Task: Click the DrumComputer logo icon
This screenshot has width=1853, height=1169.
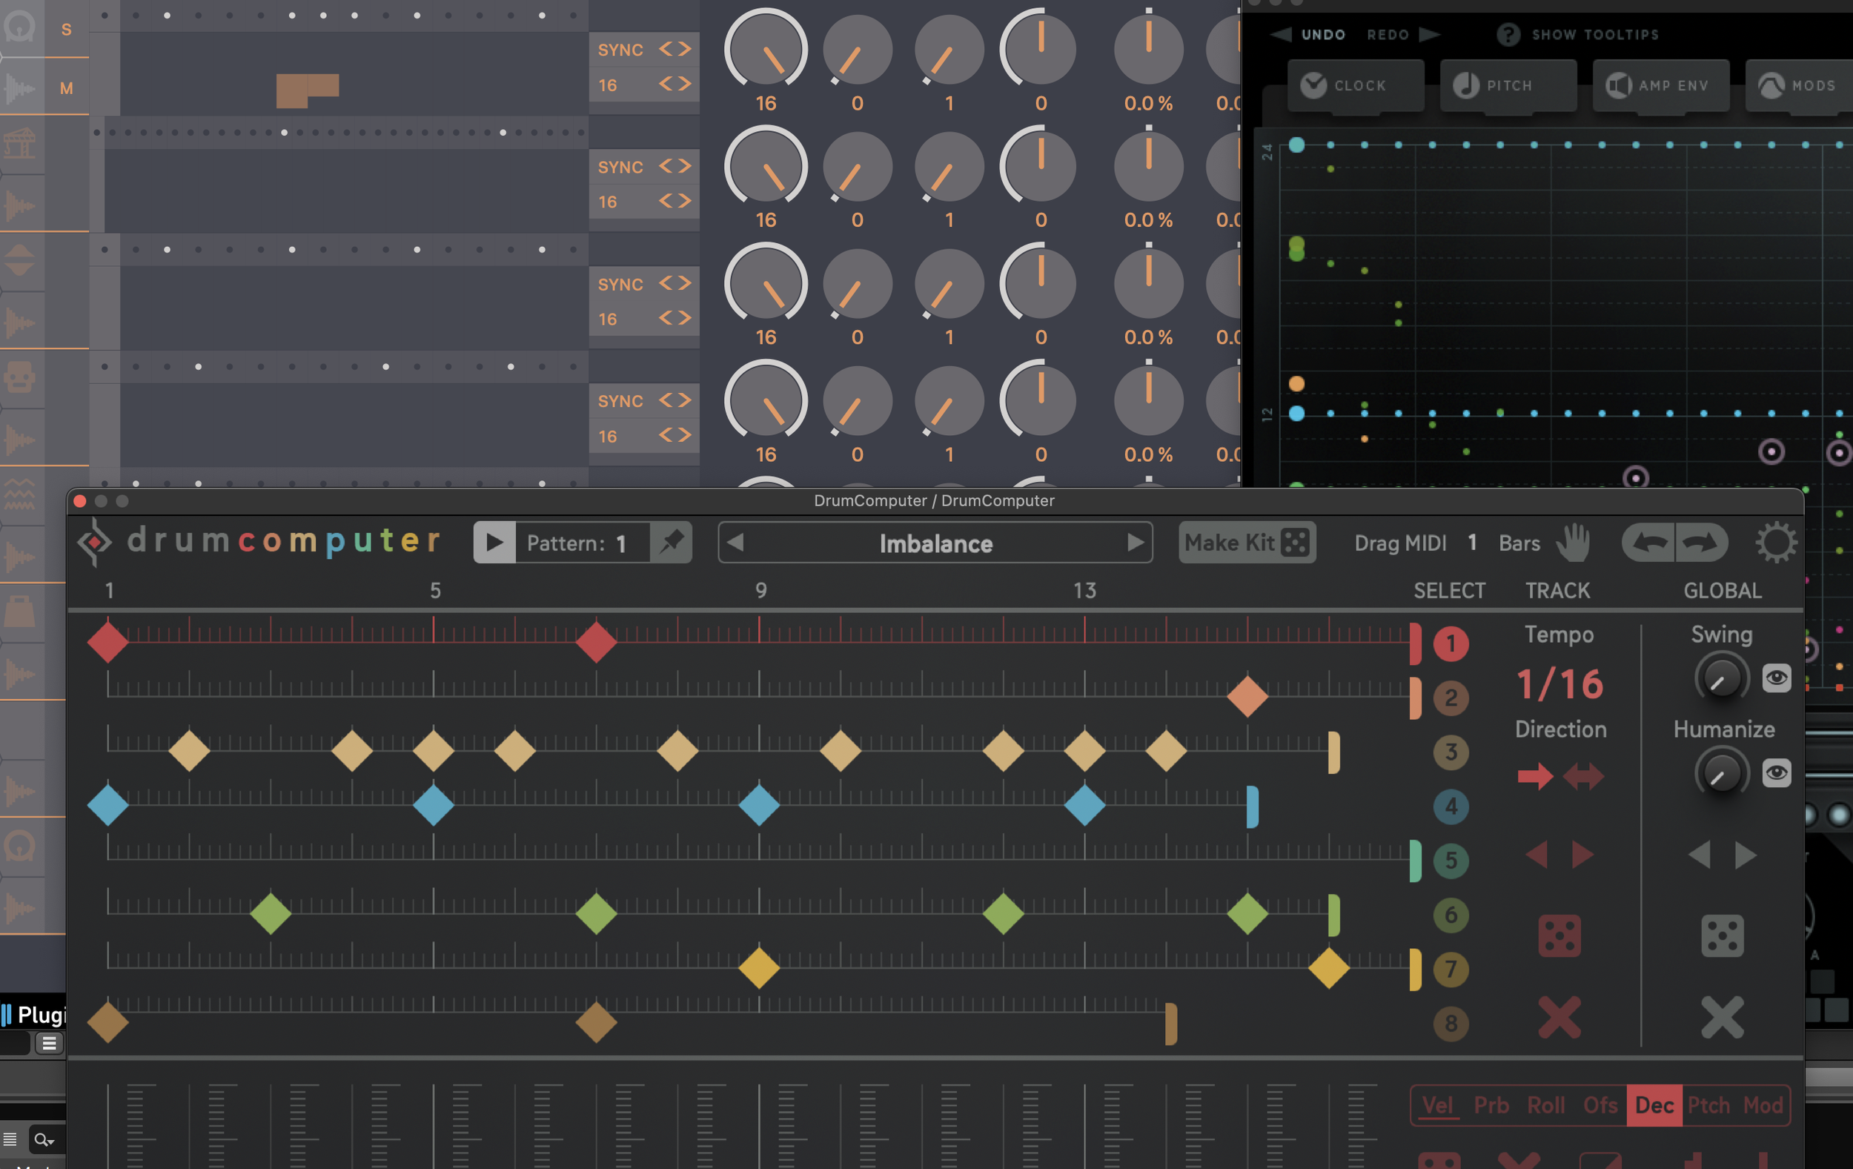Action: point(95,543)
